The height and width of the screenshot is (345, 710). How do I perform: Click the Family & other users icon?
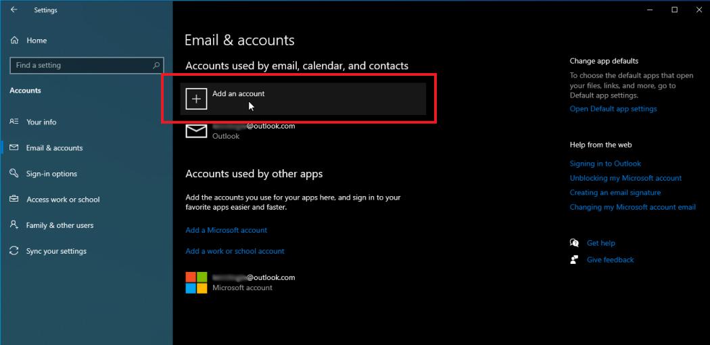(x=14, y=225)
